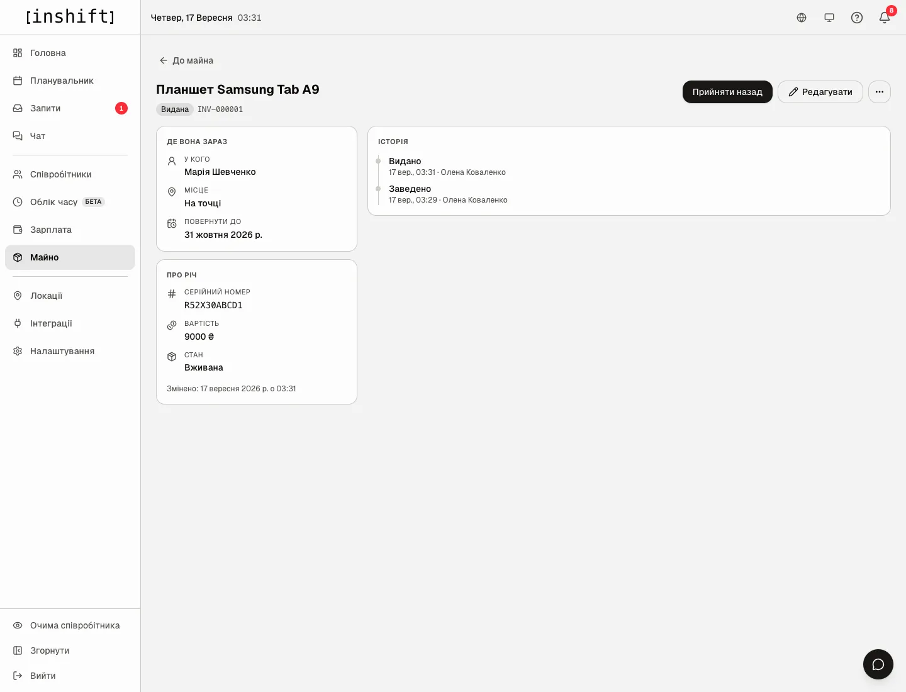Viewport: 906px width, 692px height.
Task: Click Редагувати edit button
Action: (820, 92)
